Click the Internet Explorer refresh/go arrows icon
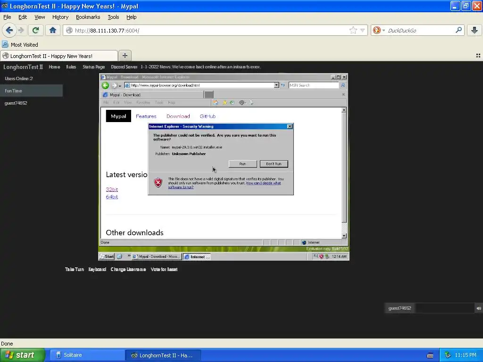The height and width of the screenshot is (362, 483). click(283, 85)
